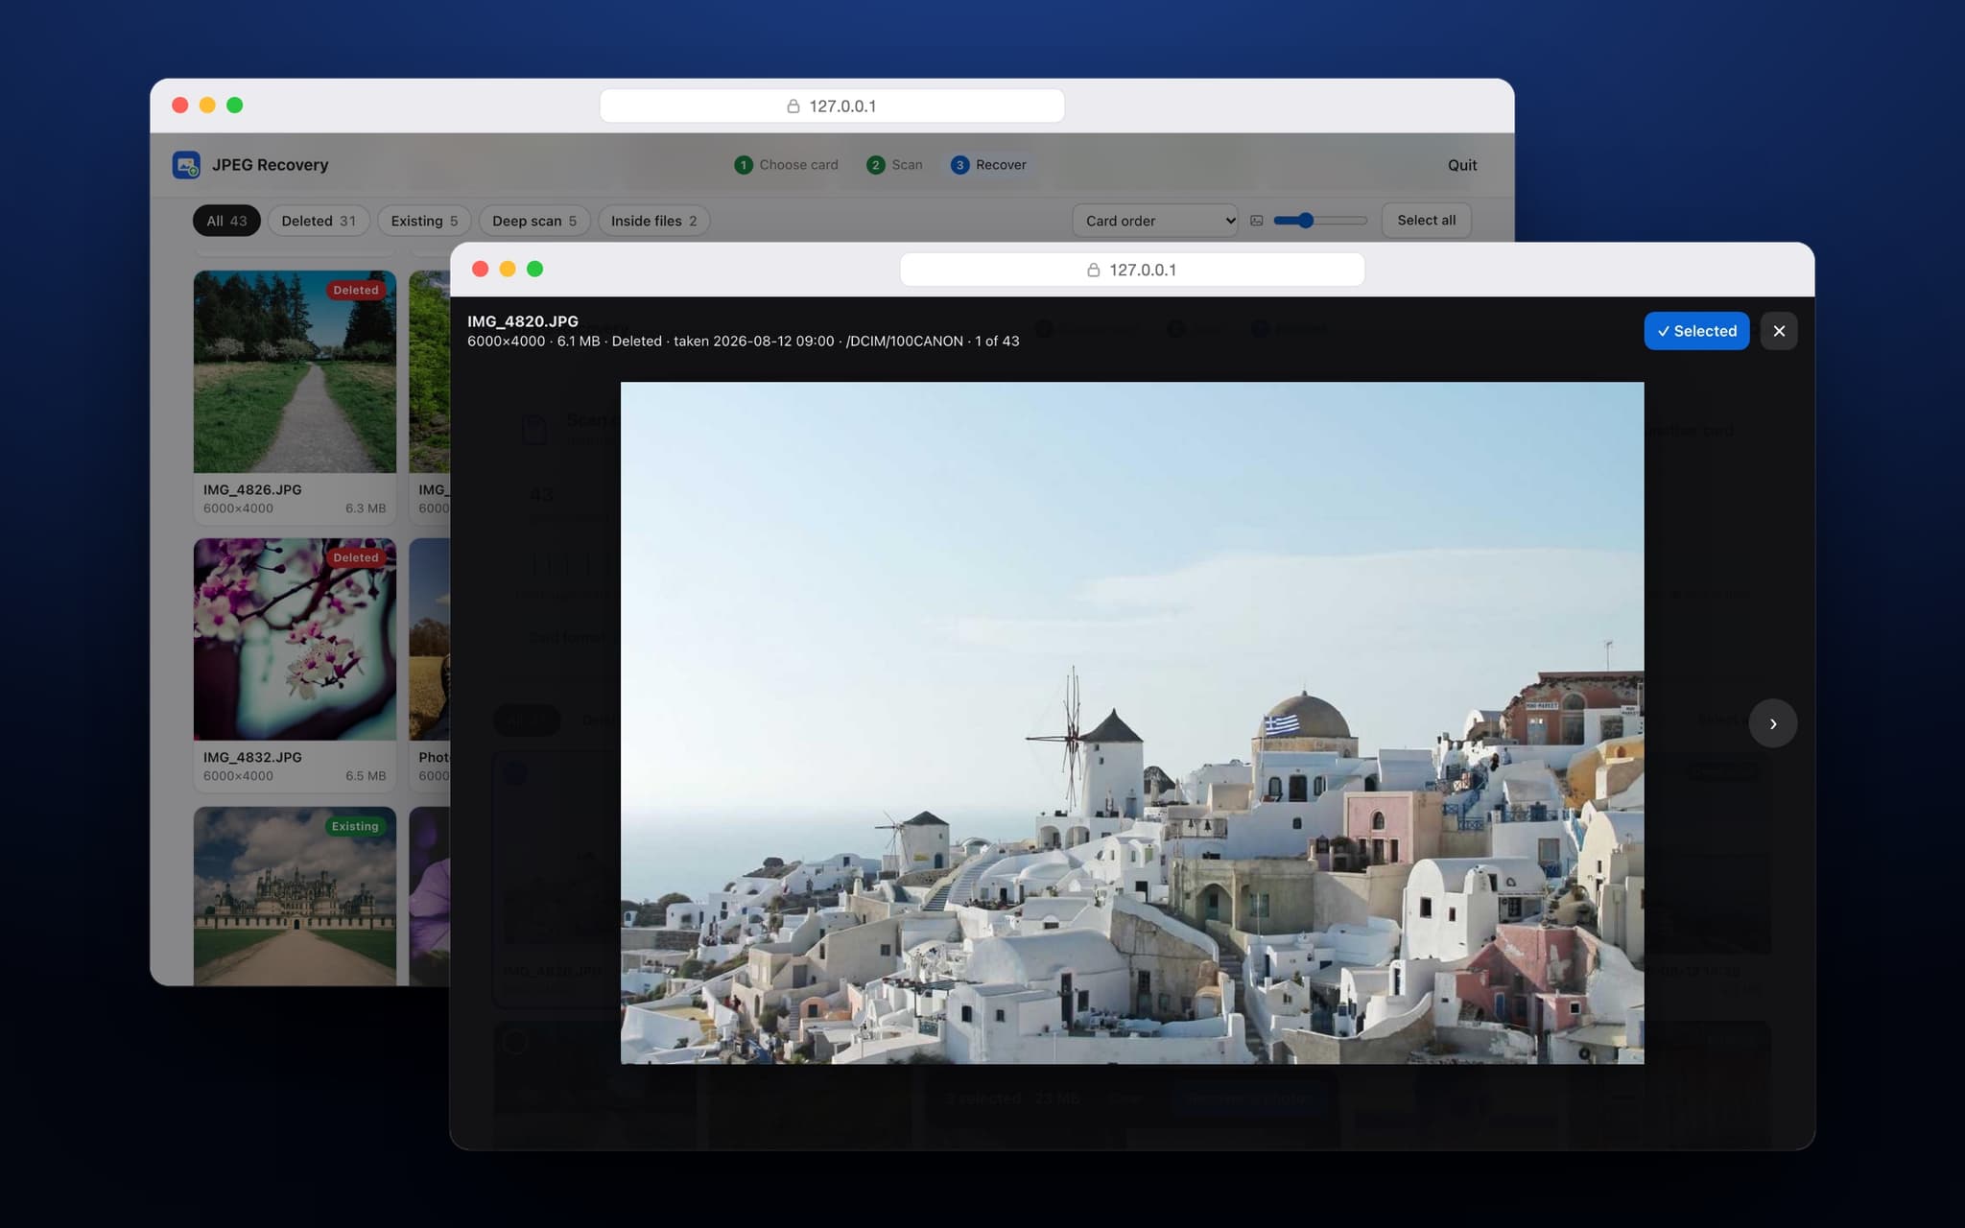This screenshot has height=1228, width=1965.
Task: Go back to step 2 Scan
Action: (894, 165)
